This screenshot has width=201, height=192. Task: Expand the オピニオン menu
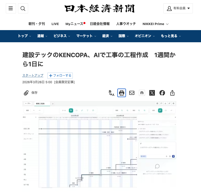pyautogui.click(x=144, y=36)
